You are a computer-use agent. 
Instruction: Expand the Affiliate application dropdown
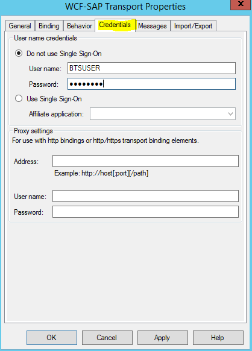tap(163, 114)
